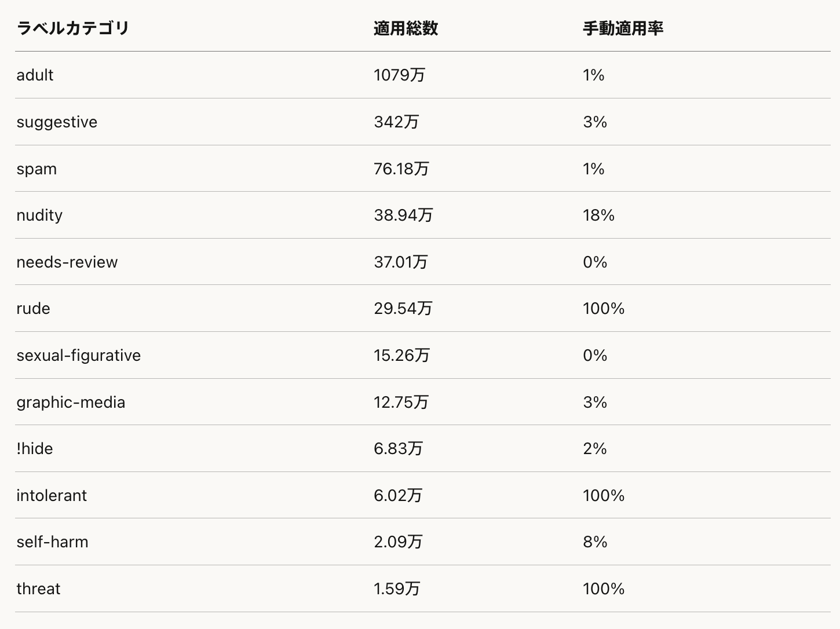Select the sexual-figurative label name

coord(78,355)
